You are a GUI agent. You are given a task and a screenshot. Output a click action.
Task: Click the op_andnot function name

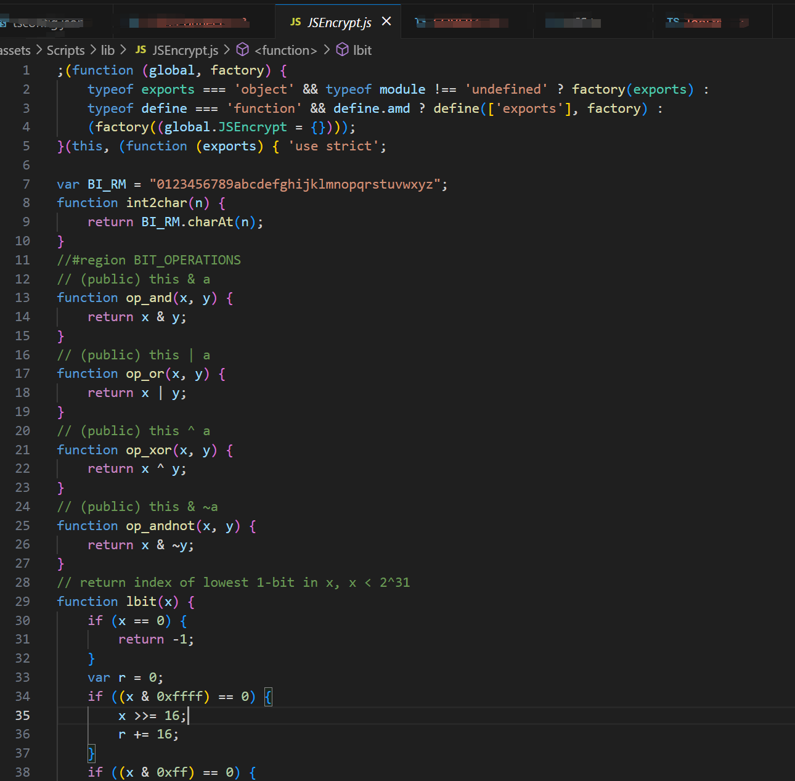pyautogui.click(x=160, y=526)
